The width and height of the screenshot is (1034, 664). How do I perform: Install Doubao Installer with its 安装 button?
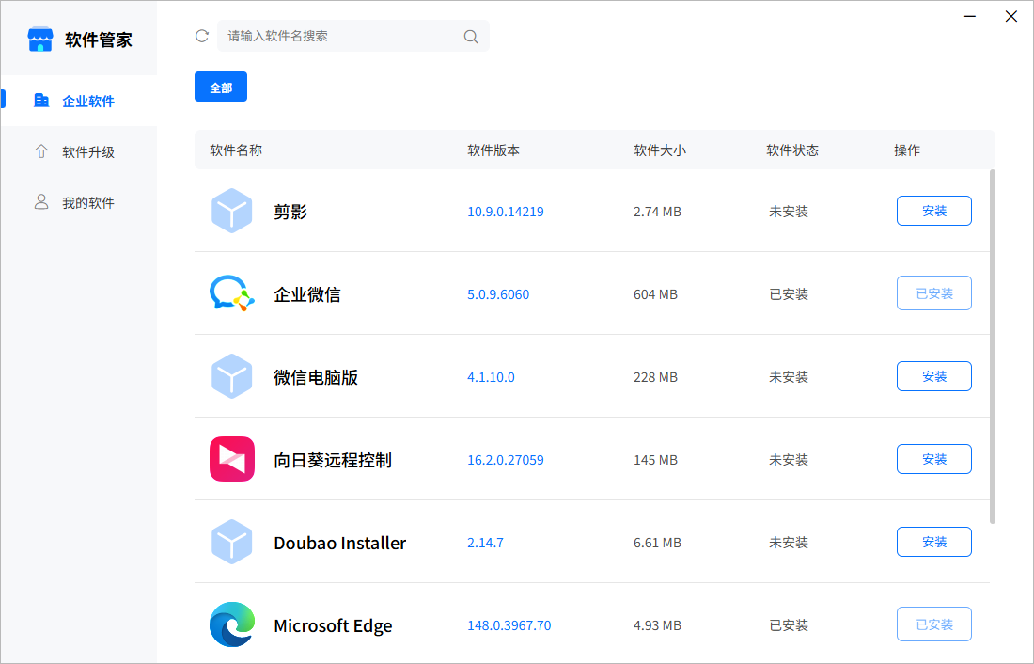[x=933, y=542]
